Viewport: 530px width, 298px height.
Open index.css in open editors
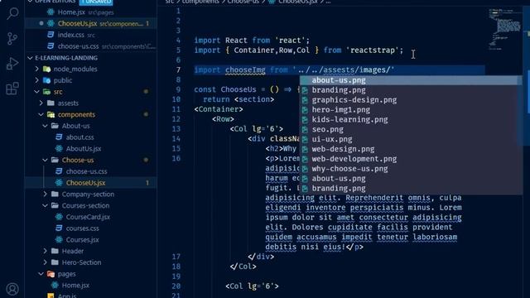click(x=91, y=35)
